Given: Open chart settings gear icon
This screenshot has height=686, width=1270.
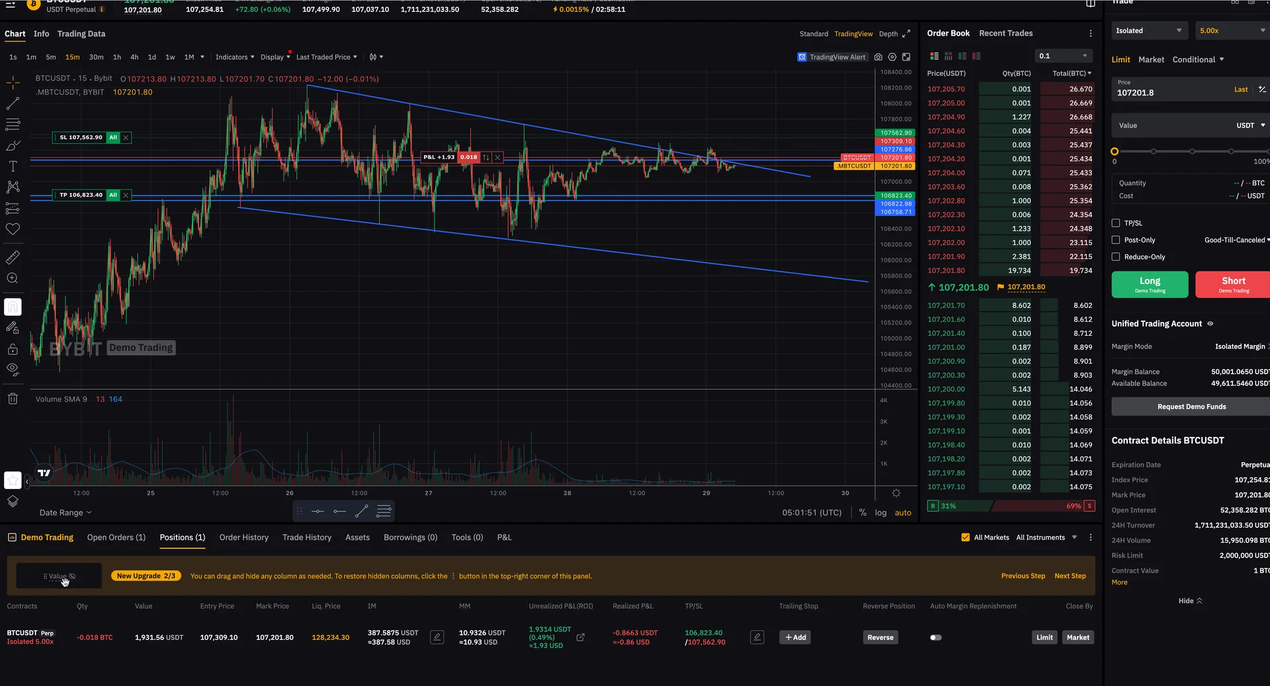Looking at the screenshot, I should pos(892,57).
